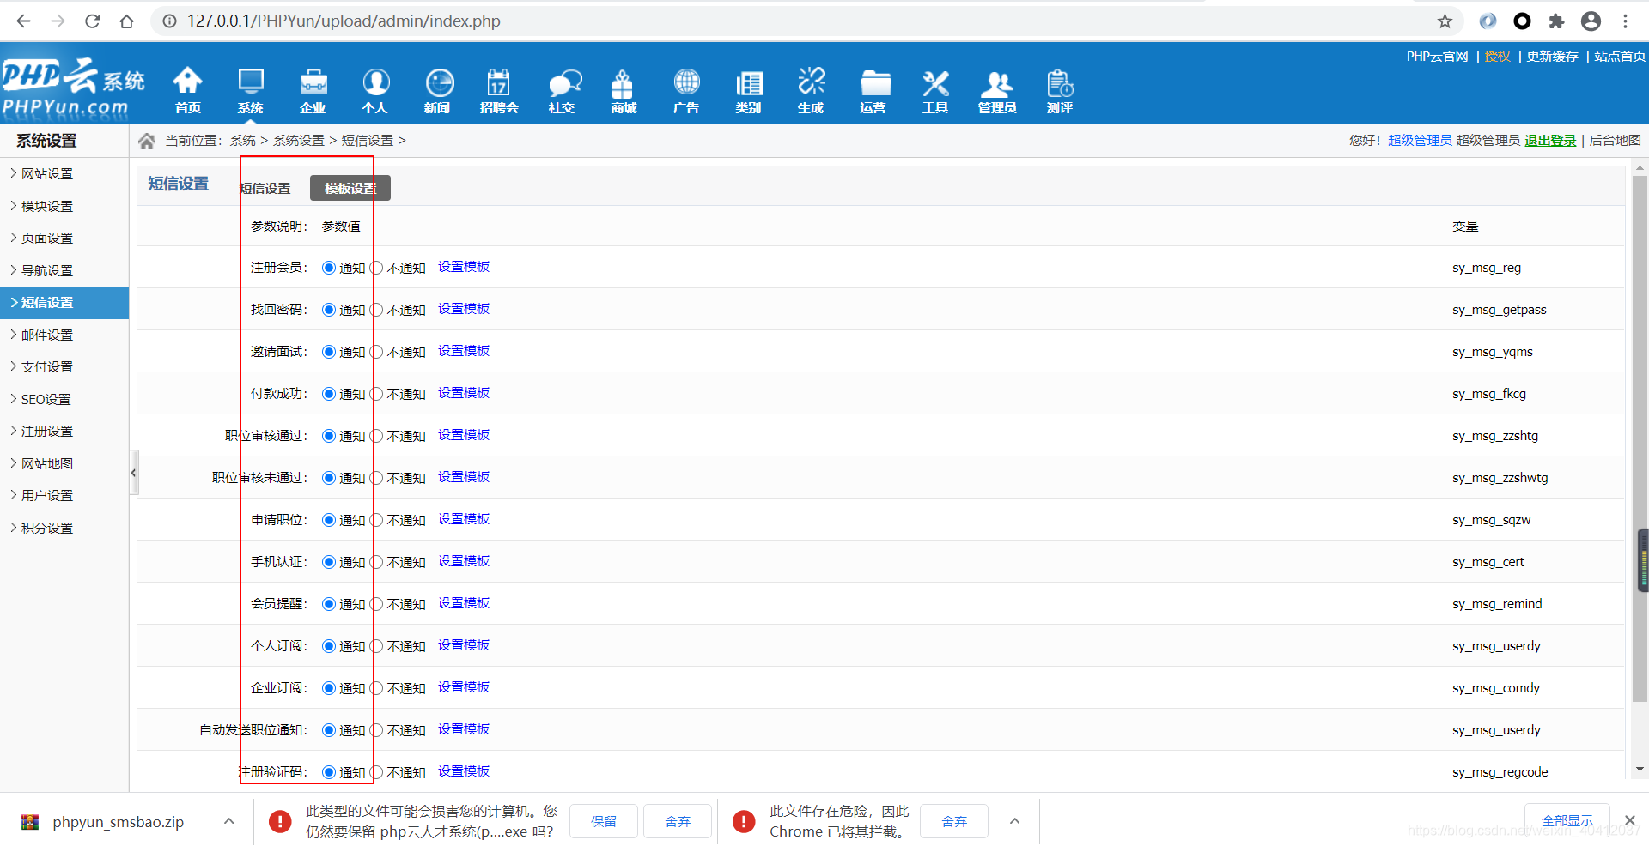This screenshot has height=846, width=1649.
Task: Click the PHP云系统 logo
Action: [73, 87]
